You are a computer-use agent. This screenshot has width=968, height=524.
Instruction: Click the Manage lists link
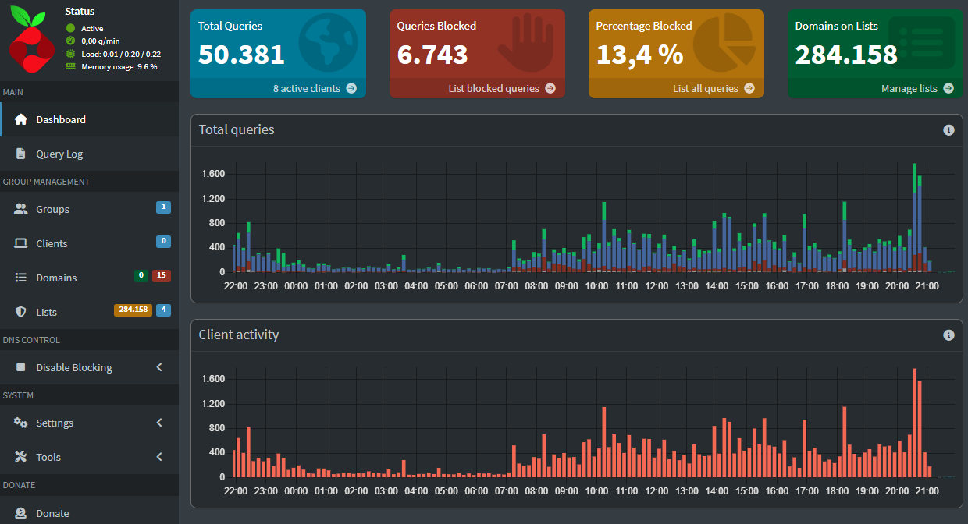(909, 88)
